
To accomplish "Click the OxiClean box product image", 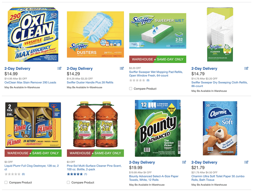I will pyautogui.click(x=33, y=34).
